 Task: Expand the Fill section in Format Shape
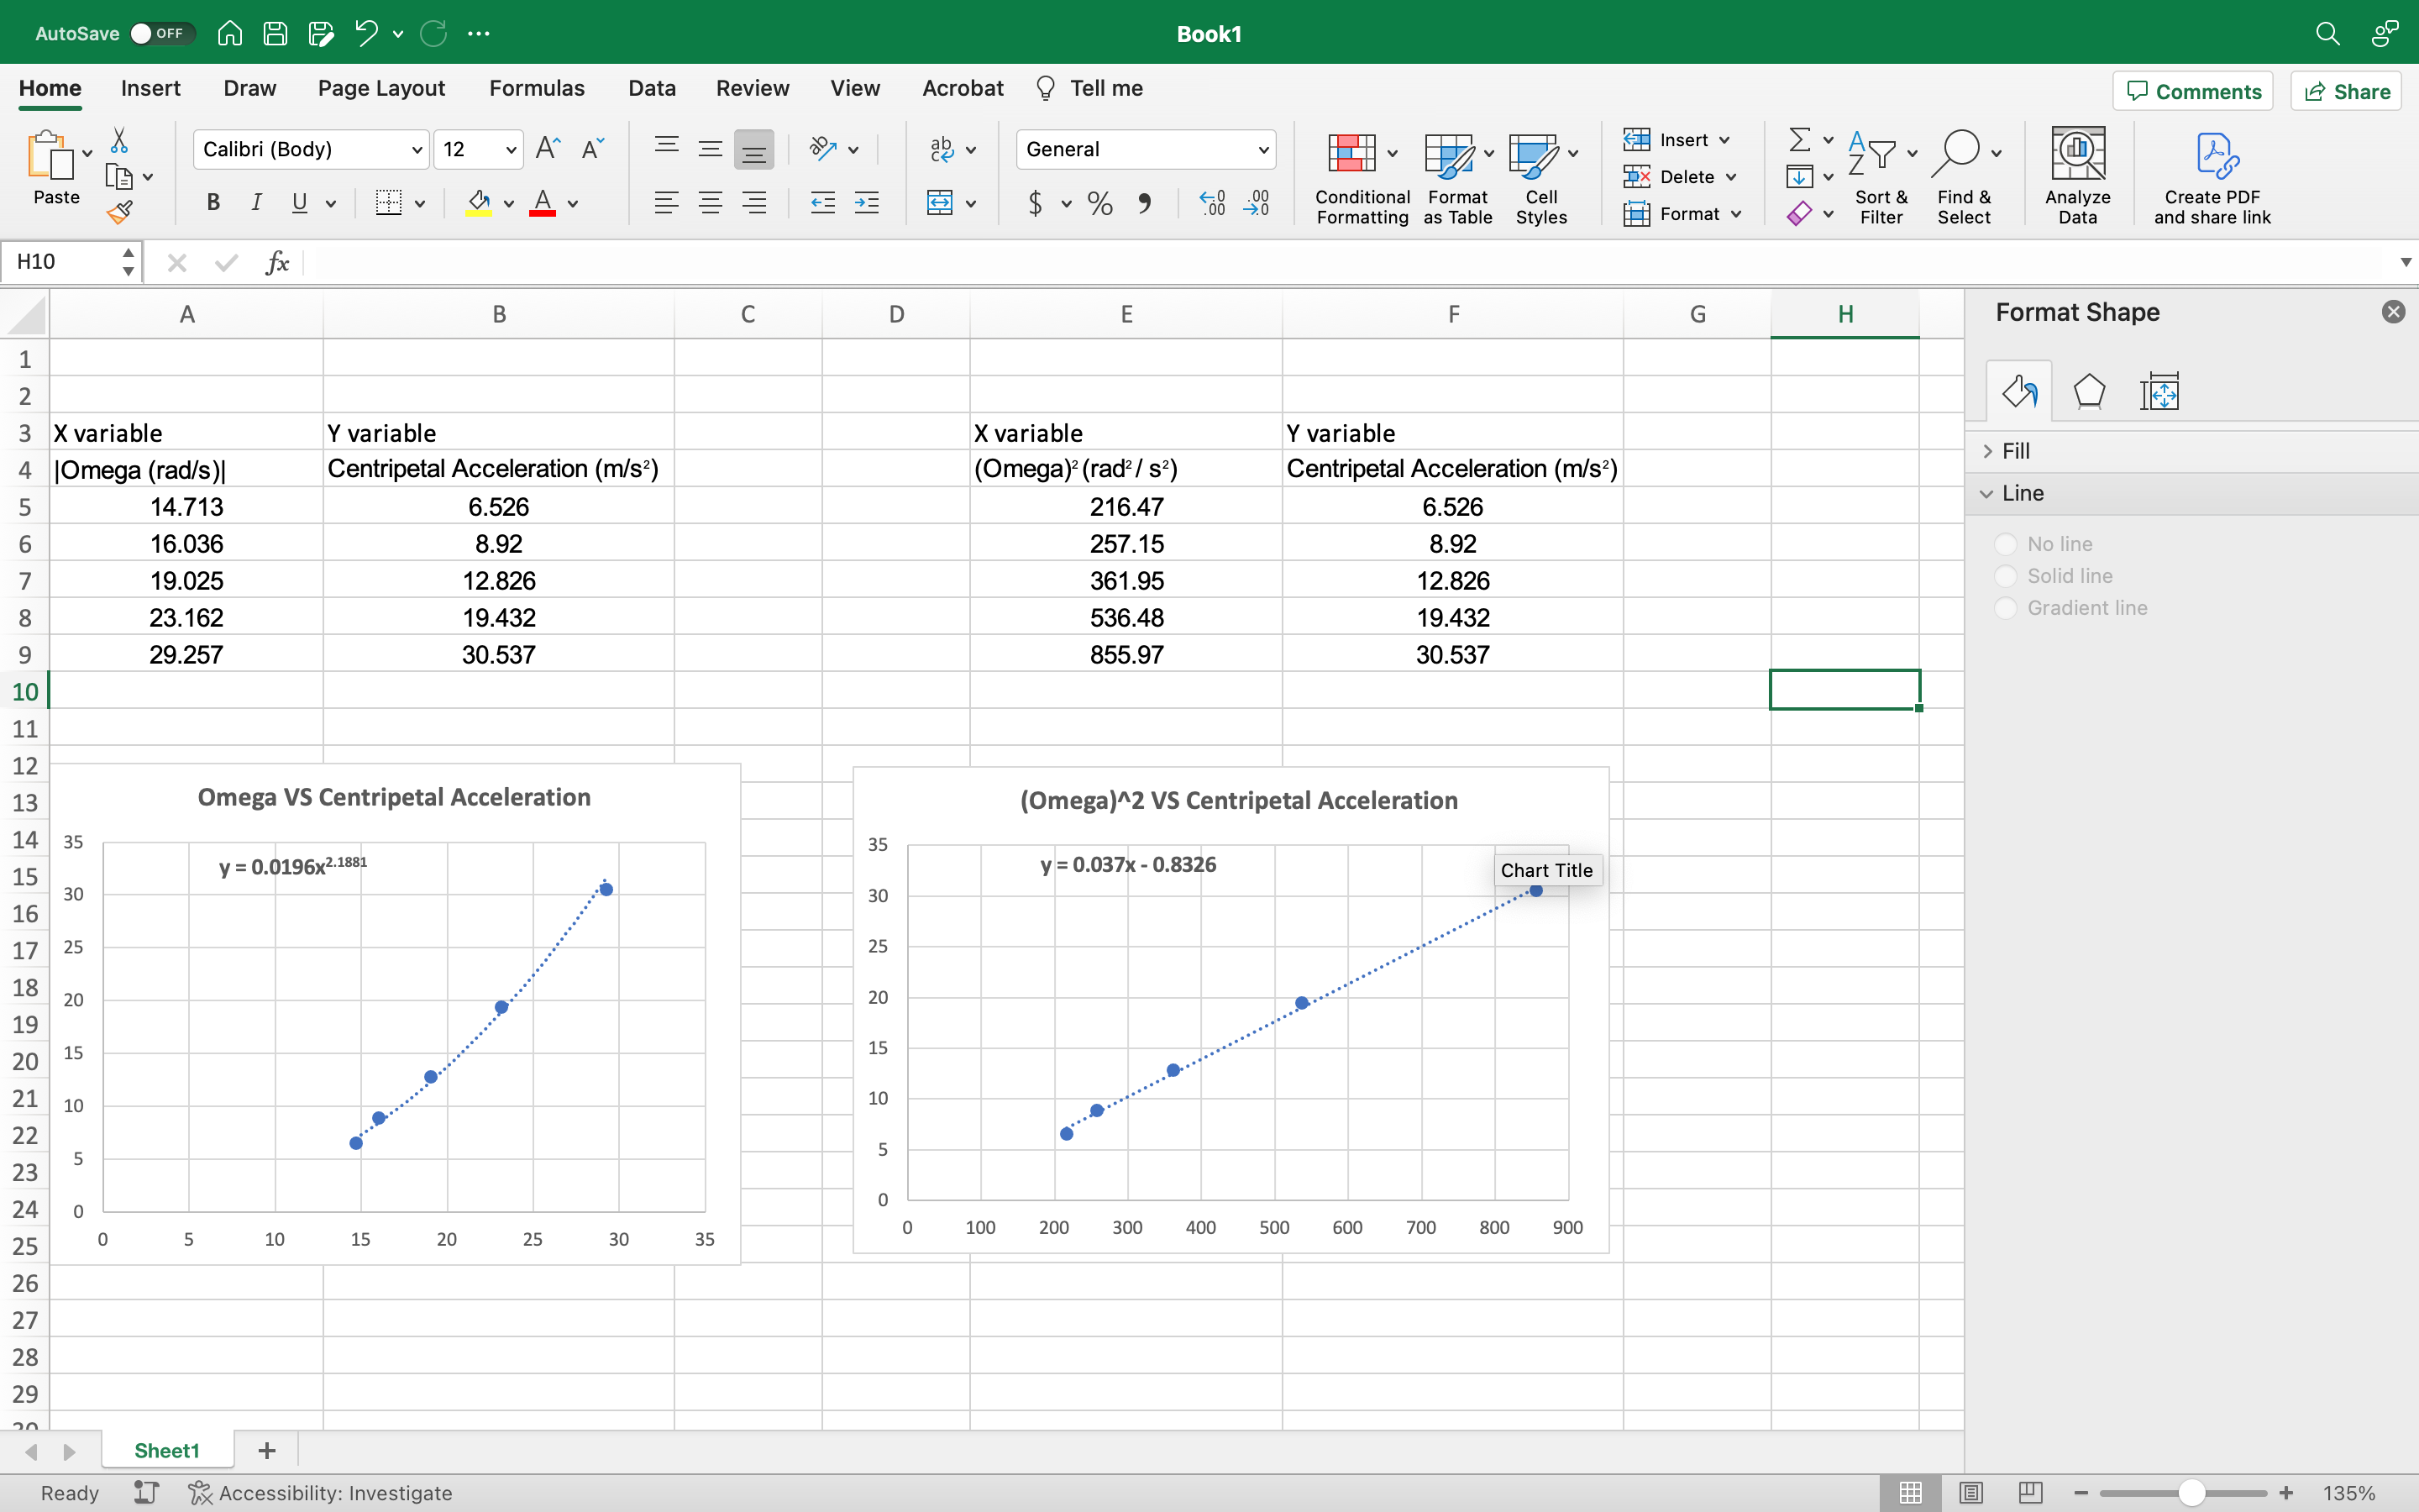click(2016, 451)
